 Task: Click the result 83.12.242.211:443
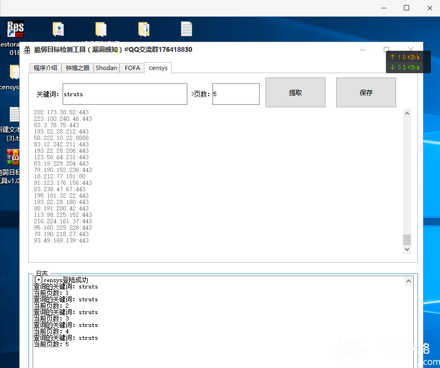pyautogui.click(x=61, y=145)
